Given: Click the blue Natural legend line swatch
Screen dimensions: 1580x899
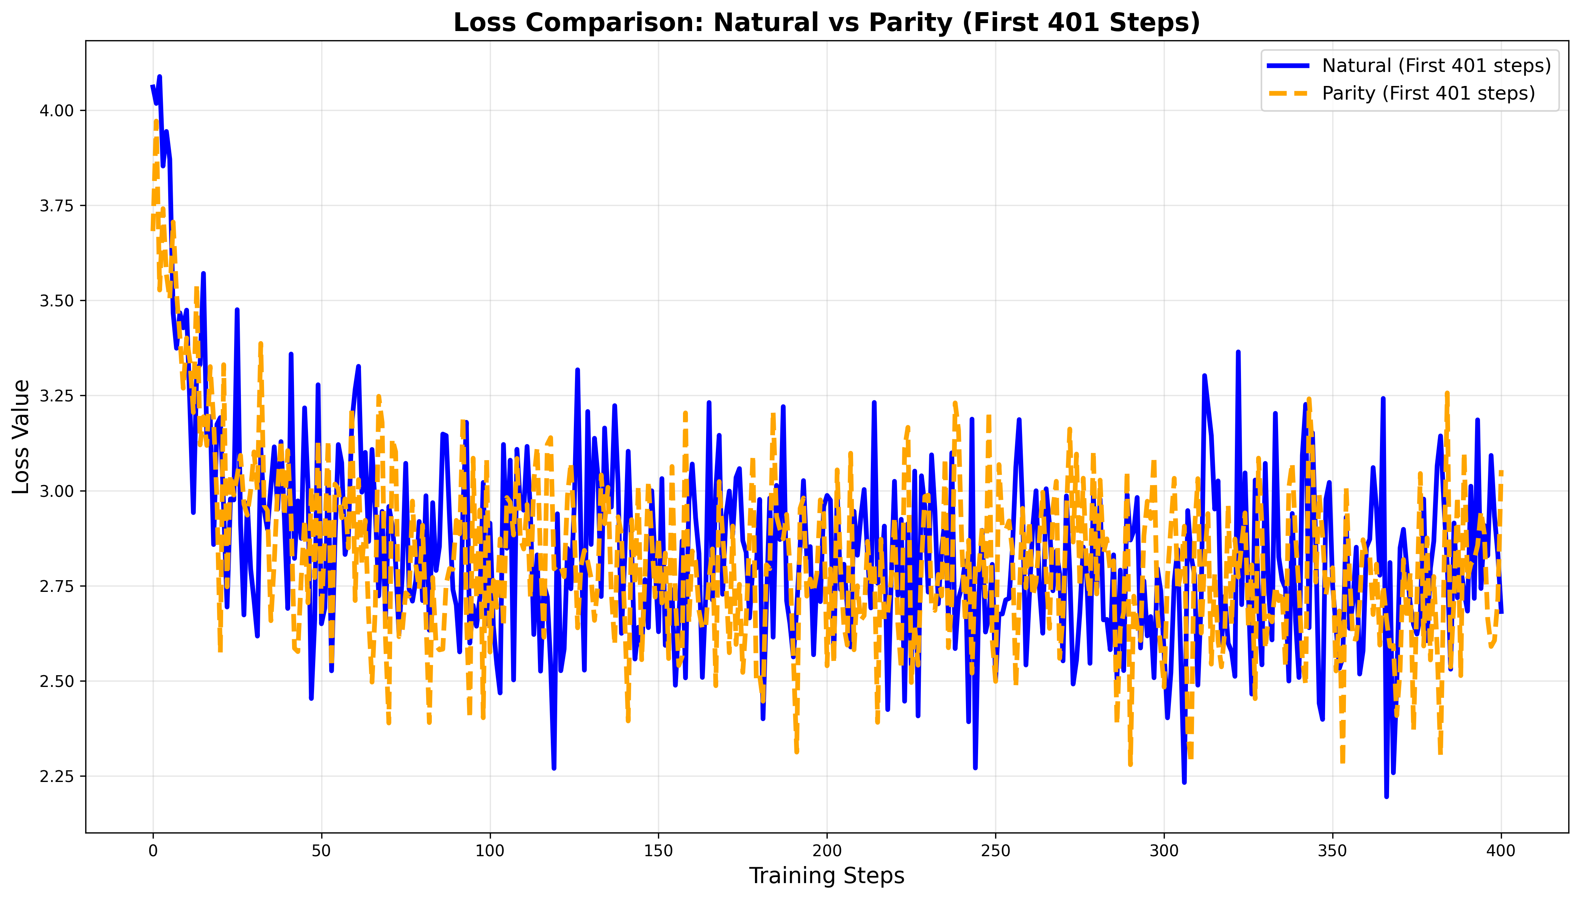Looking at the screenshot, I should (x=1288, y=66).
